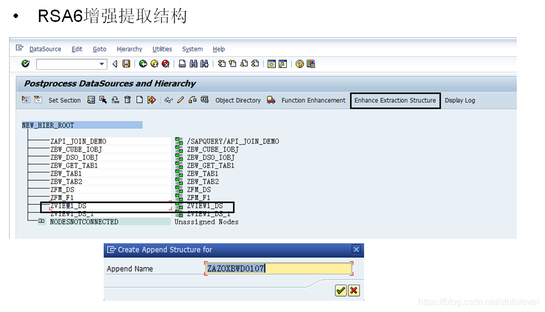Select the ZVIEW1_DS tree node
This screenshot has width=545, height=312.
pyautogui.click(x=68, y=206)
